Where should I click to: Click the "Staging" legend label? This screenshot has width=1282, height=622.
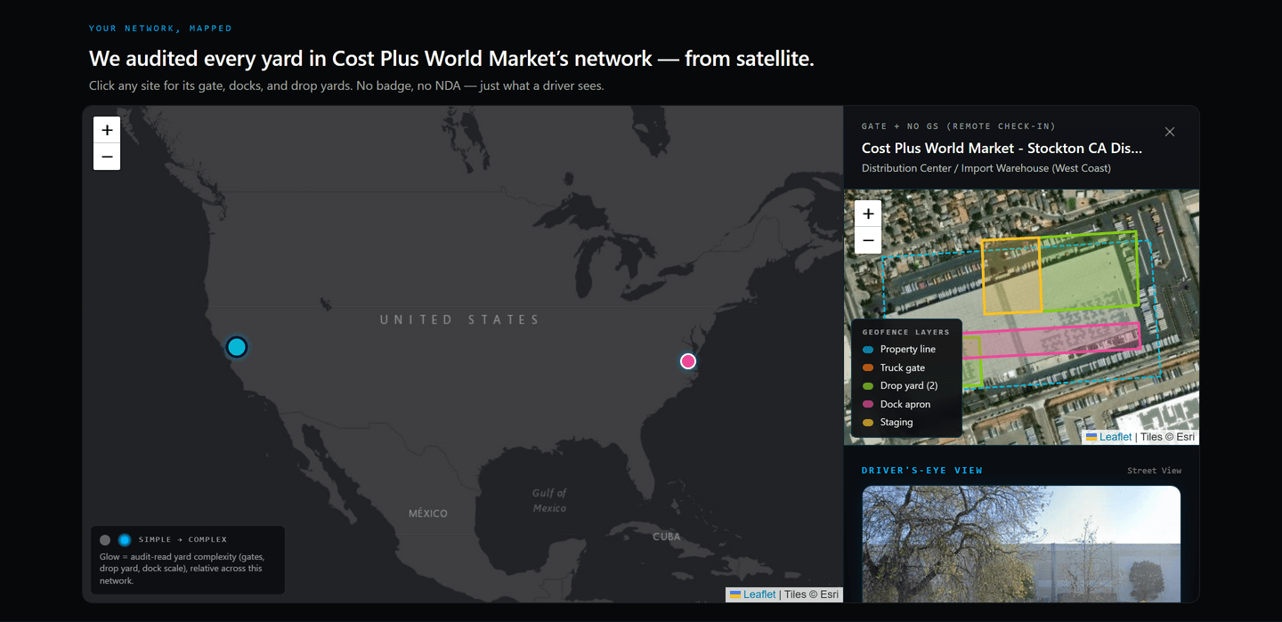(897, 423)
